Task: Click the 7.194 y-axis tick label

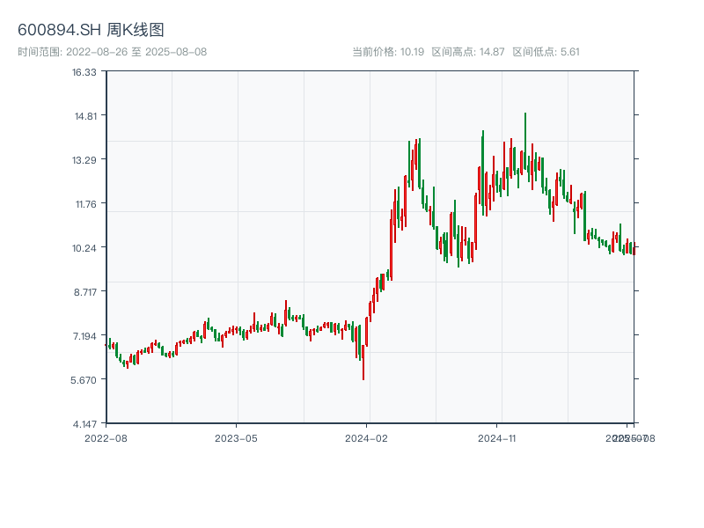Action: pyautogui.click(x=84, y=335)
